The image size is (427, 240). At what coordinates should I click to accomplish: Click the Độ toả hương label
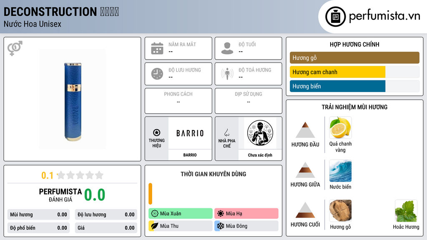pos(255,70)
